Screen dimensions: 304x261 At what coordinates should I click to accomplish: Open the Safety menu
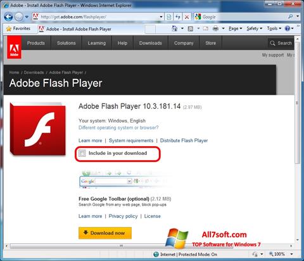pos(255,29)
